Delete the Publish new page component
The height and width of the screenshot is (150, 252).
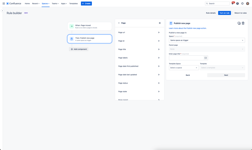point(243,23)
